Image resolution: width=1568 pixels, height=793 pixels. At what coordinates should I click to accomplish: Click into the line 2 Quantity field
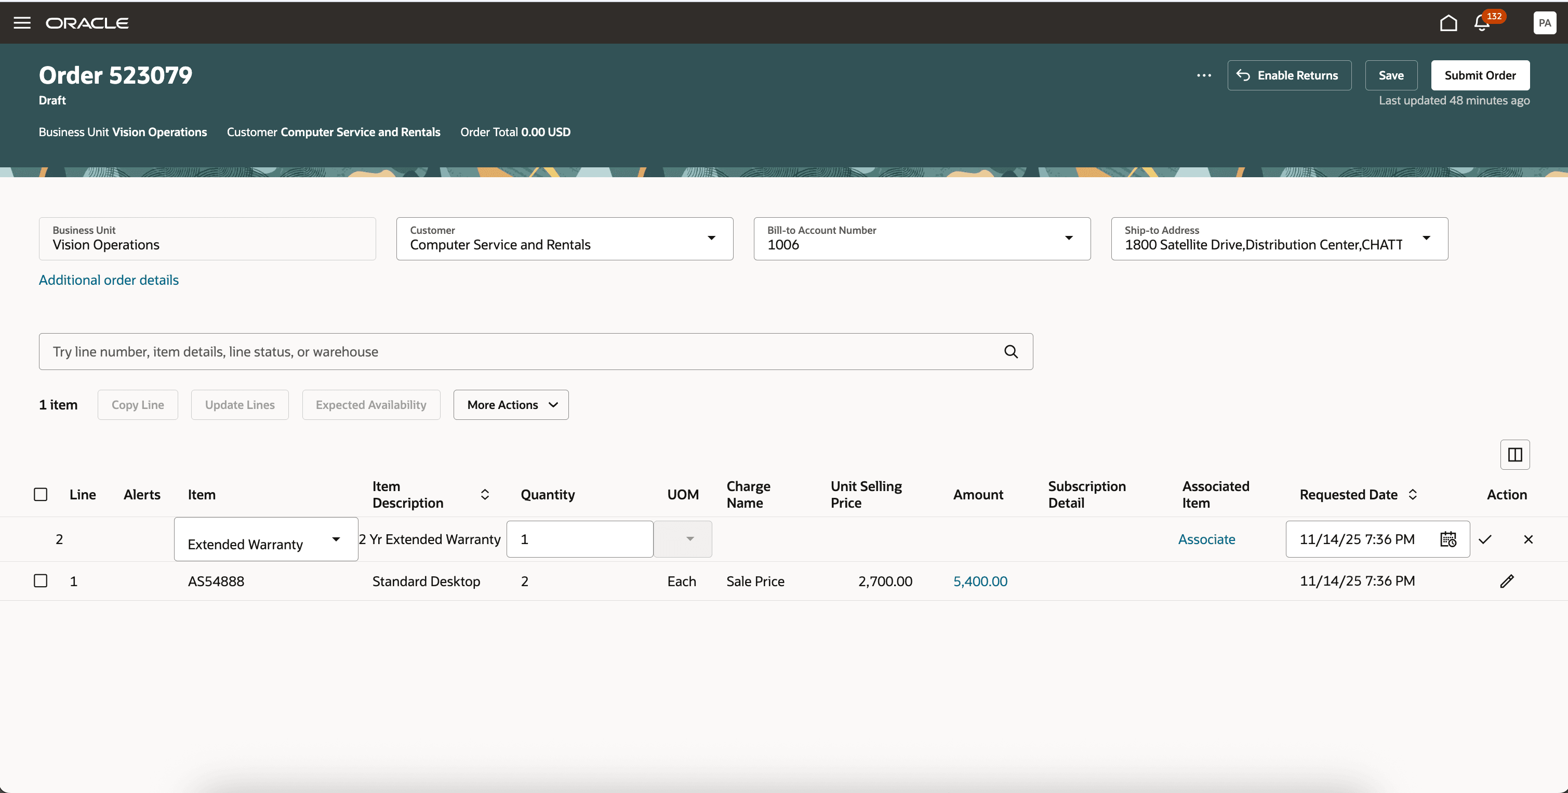pos(579,538)
